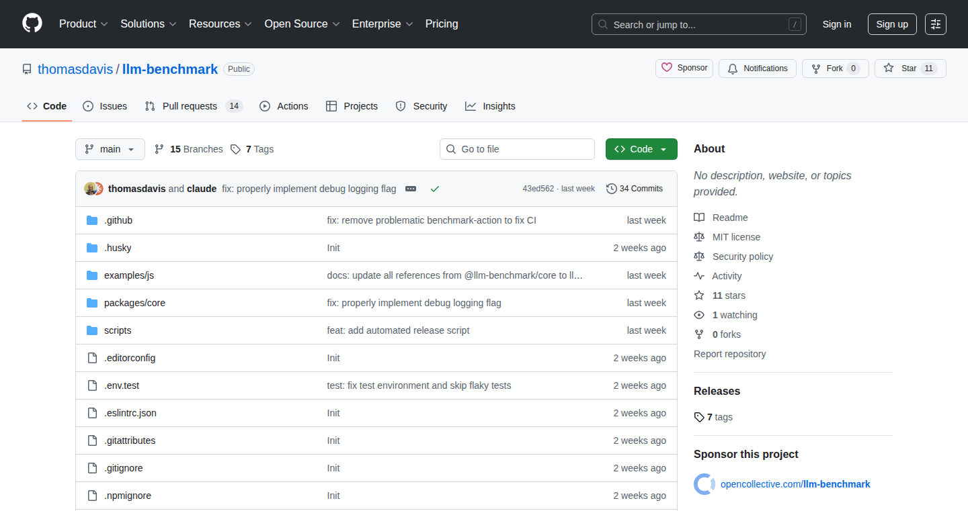Viewport: 968px width, 511px height.
Task: Open the 7 tags under Releases
Action: point(713,417)
